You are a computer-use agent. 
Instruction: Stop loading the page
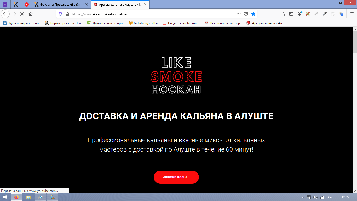(x=22, y=14)
